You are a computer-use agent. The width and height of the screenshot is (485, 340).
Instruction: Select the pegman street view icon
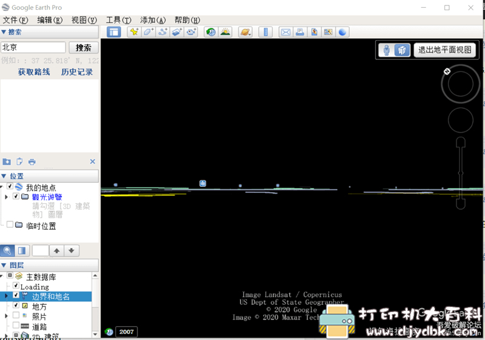click(x=387, y=50)
